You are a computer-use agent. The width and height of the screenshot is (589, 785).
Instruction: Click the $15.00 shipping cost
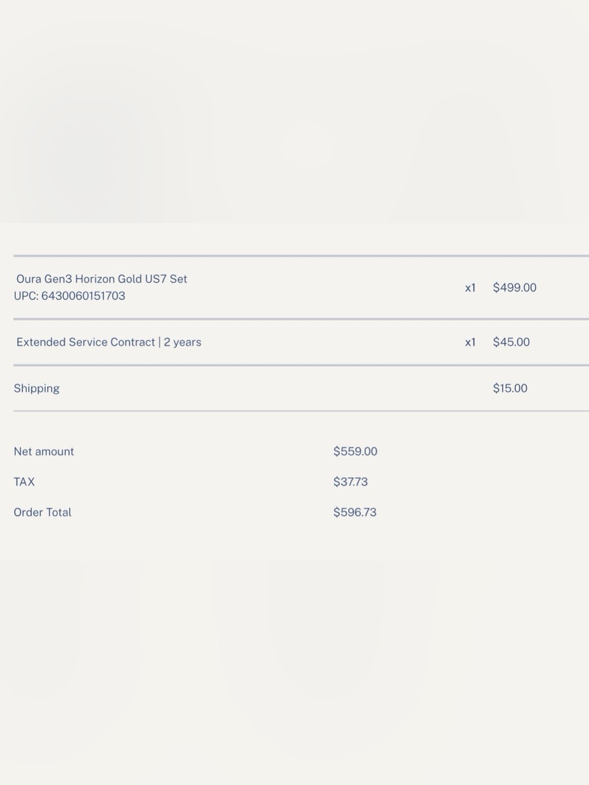point(510,388)
